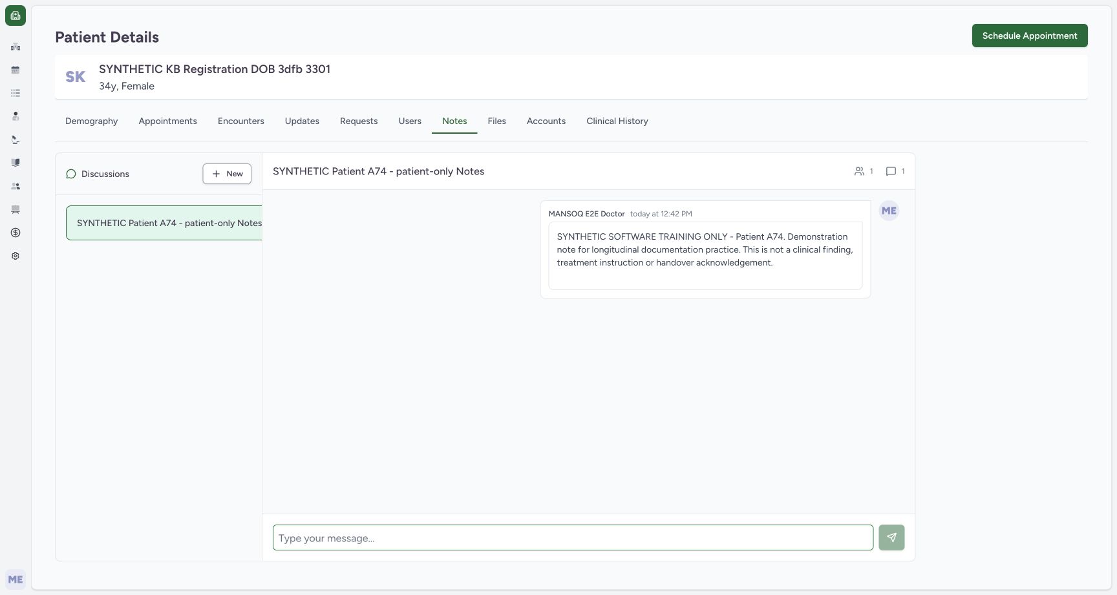This screenshot has width=1117, height=595.
Task: Click the SK patient initials avatar
Action: pos(76,77)
